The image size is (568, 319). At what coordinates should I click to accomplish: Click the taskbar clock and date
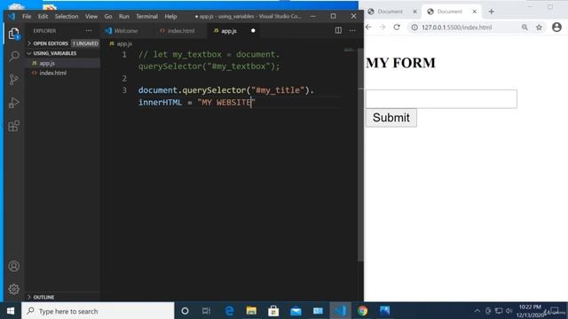tap(530, 311)
